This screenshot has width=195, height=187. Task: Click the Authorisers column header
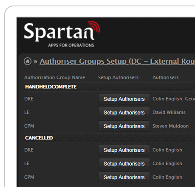(x=166, y=77)
